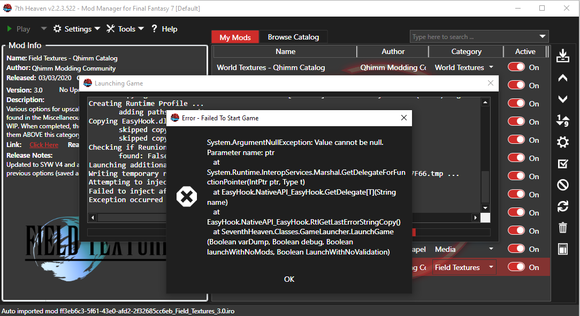Screen dimensions: 580x316
Task: Click the auto sort mods icon
Action: (563, 120)
